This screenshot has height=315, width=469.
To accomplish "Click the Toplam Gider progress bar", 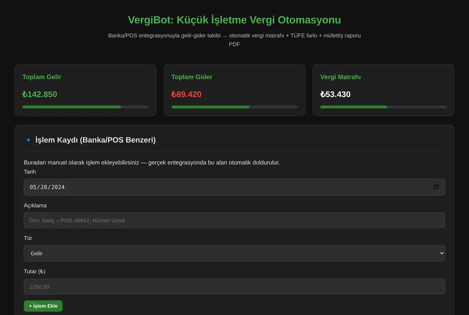I will pyautogui.click(x=234, y=107).
